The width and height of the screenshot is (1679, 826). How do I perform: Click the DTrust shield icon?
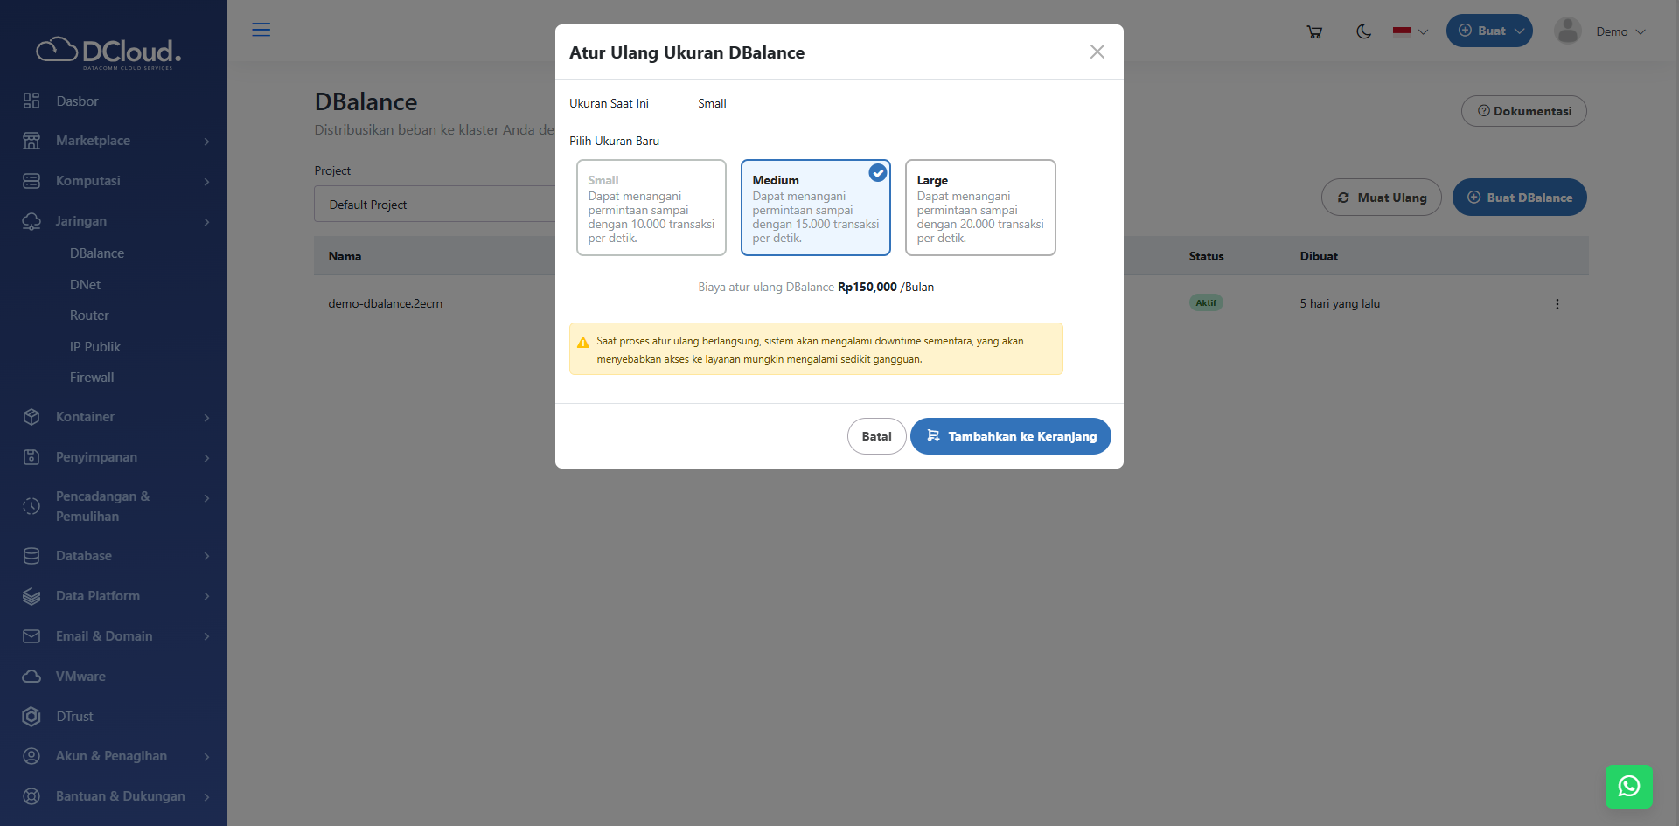tap(31, 717)
